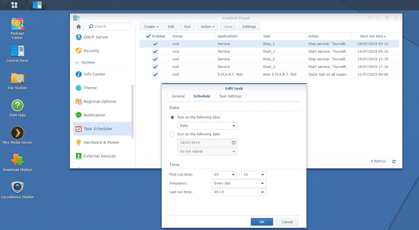Click the date field 18/07/2019
Viewport: 419px width, 230px height.
pyautogui.click(x=208, y=143)
